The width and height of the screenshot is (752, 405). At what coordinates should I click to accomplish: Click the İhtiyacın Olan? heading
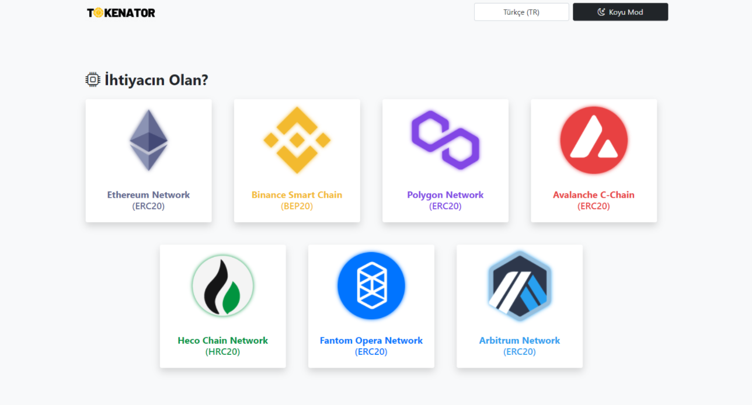click(156, 80)
